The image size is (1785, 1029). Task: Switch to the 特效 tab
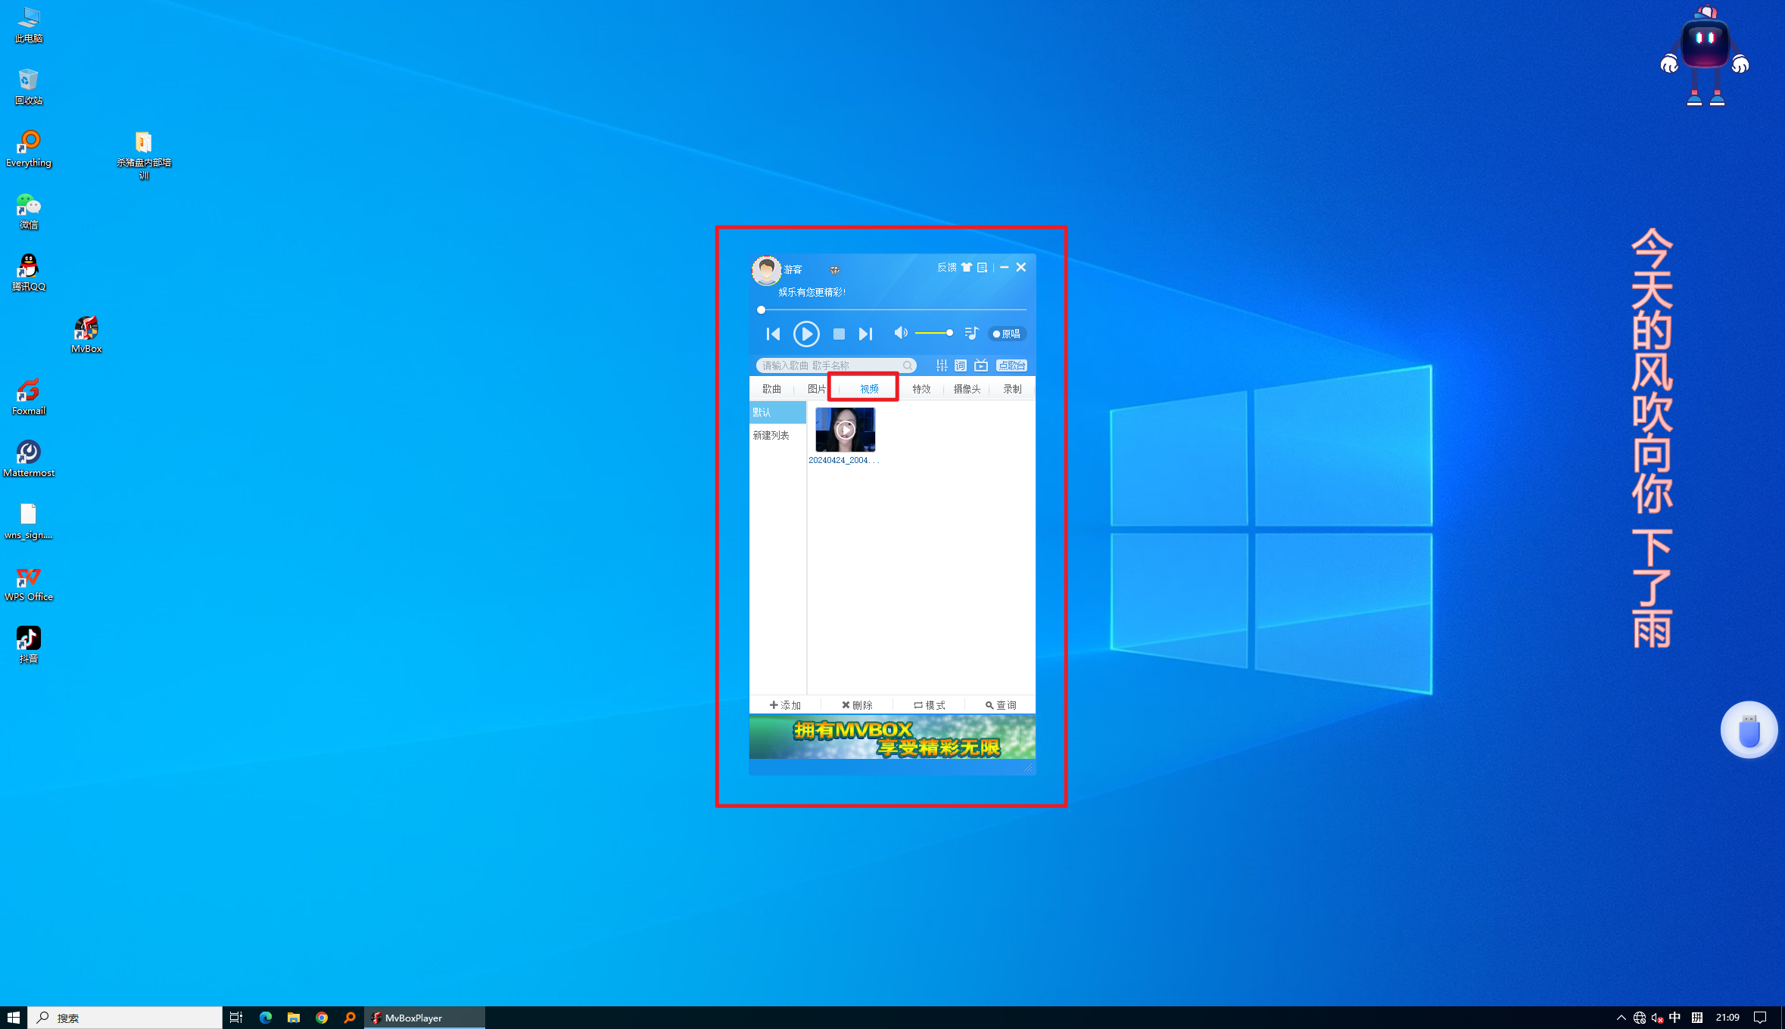pos(921,389)
